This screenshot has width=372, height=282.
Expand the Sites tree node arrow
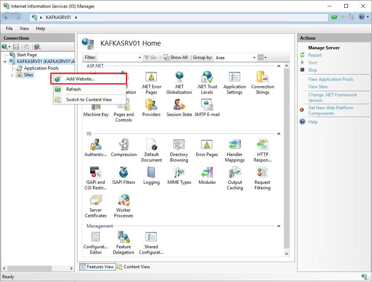coord(12,75)
